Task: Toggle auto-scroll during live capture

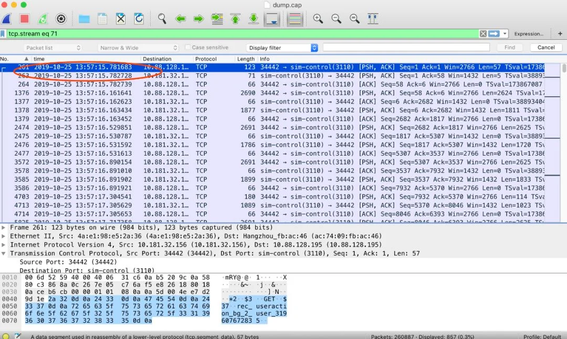Action: pyautogui.click(x=272, y=19)
